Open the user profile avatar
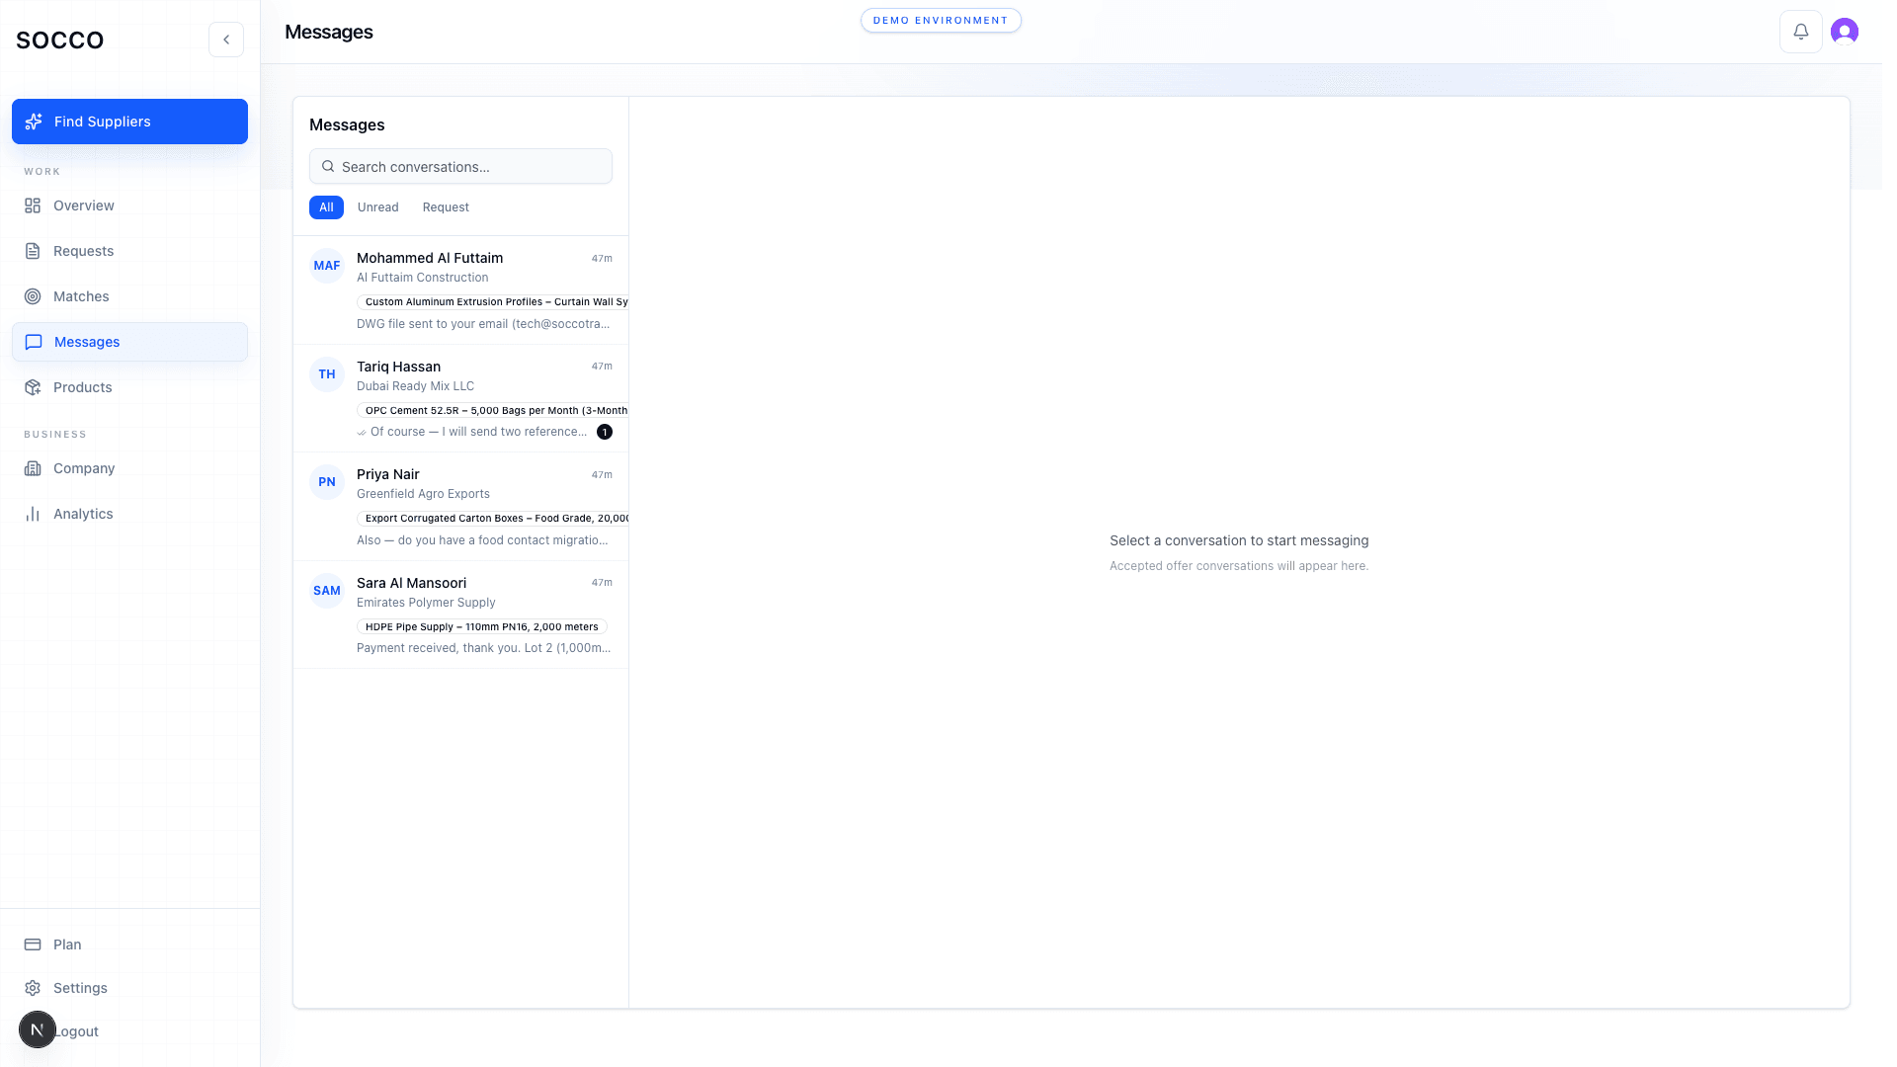The image size is (1897, 1067). click(1845, 32)
